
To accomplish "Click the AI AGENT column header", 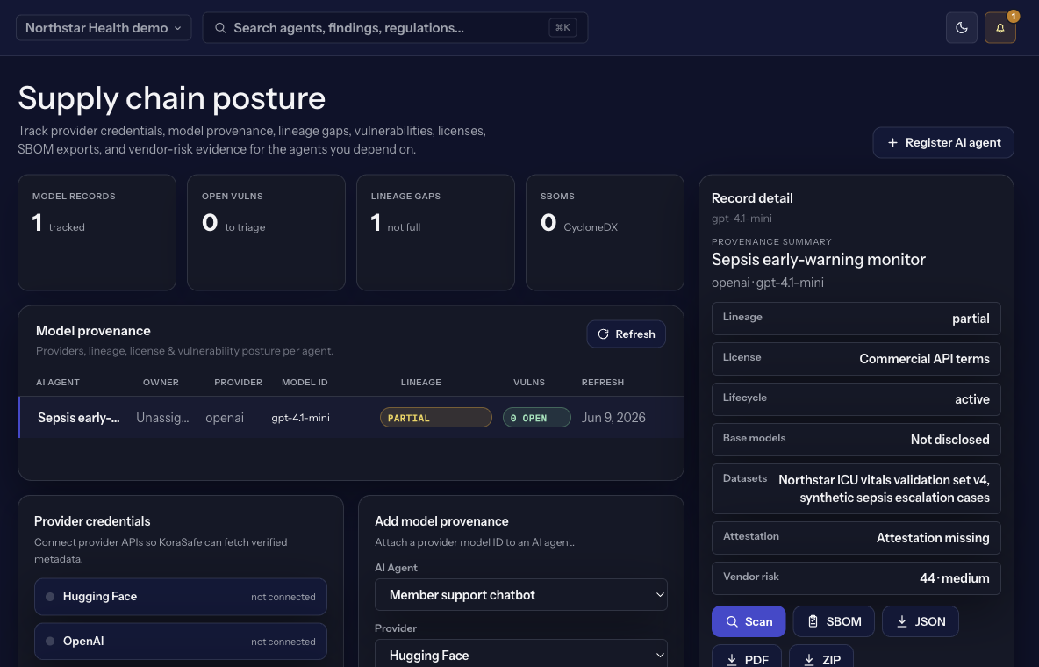I will (58, 383).
